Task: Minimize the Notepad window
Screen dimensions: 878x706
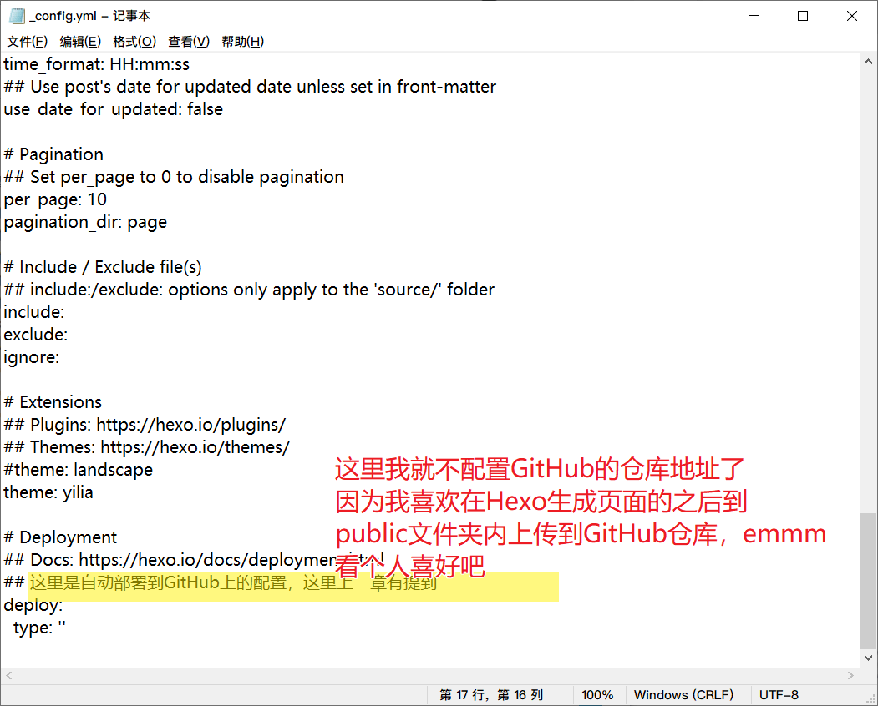Action: (754, 16)
